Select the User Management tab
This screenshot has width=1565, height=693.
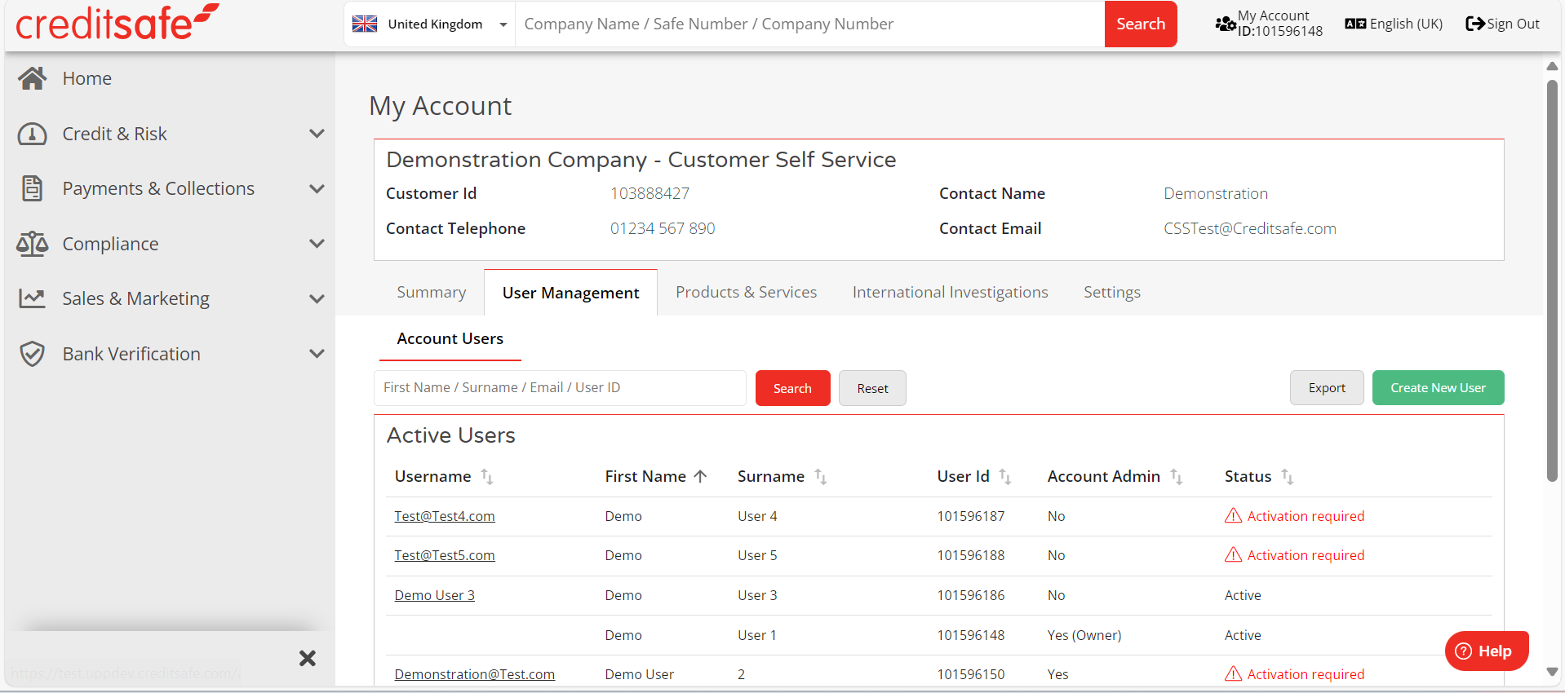(x=571, y=293)
